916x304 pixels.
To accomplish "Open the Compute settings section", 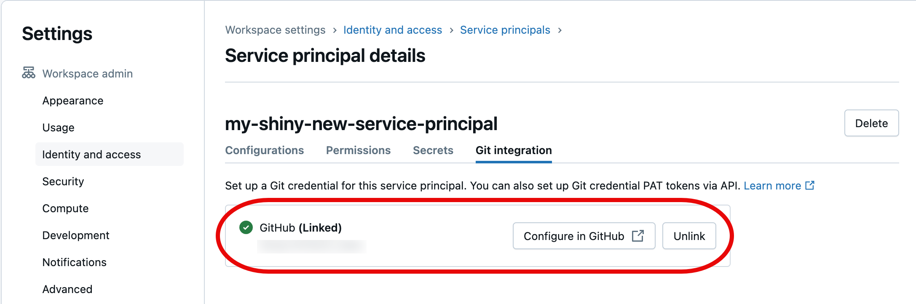I will point(65,208).
